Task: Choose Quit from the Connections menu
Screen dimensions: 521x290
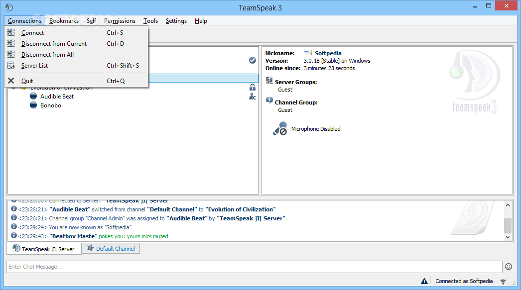Action: pos(76,81)
